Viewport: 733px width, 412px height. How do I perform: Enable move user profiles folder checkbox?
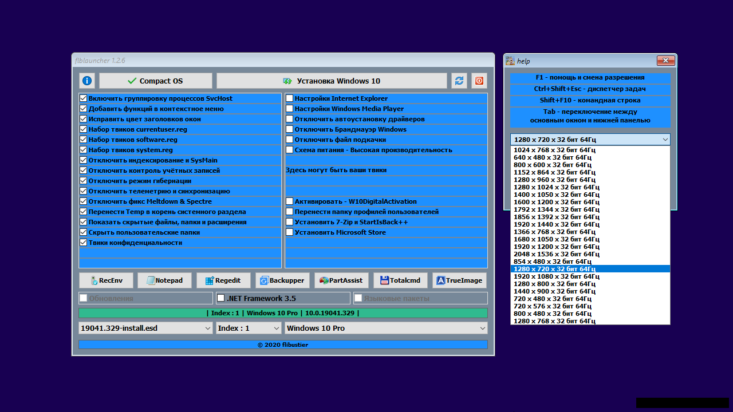290,212
